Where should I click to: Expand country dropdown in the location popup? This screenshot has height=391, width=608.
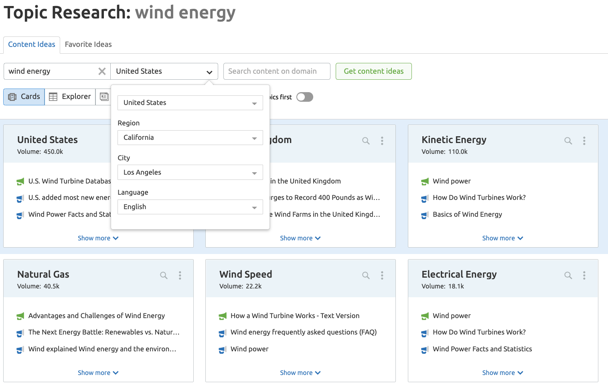tap(190, 103)
